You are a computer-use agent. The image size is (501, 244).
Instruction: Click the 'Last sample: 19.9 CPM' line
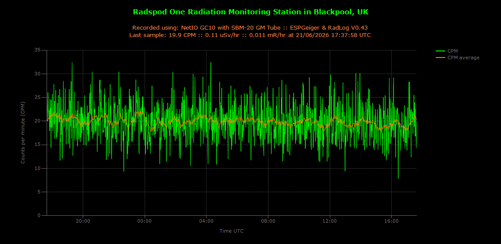pyautogui.click(x=251, y=35)
